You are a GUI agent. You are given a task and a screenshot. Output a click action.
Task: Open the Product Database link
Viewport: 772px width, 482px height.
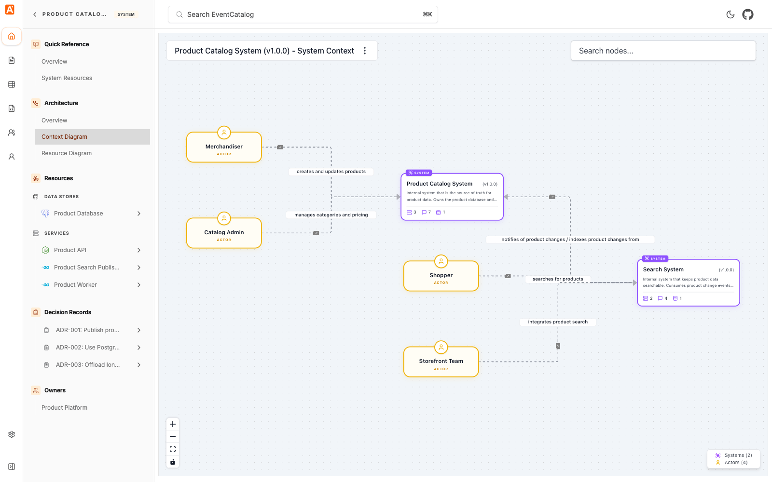click(79, 214)
